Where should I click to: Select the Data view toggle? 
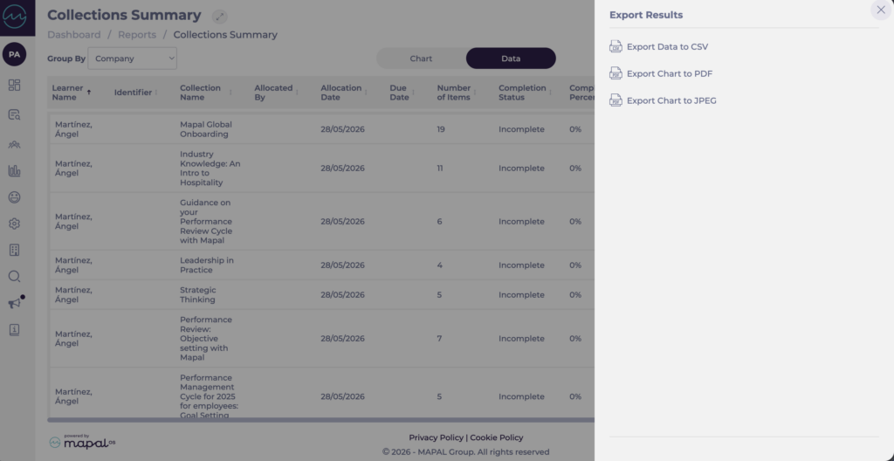(511, 58)
